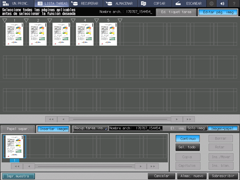
Task: Select the Imagen+papel option
Action: (222, 129)
